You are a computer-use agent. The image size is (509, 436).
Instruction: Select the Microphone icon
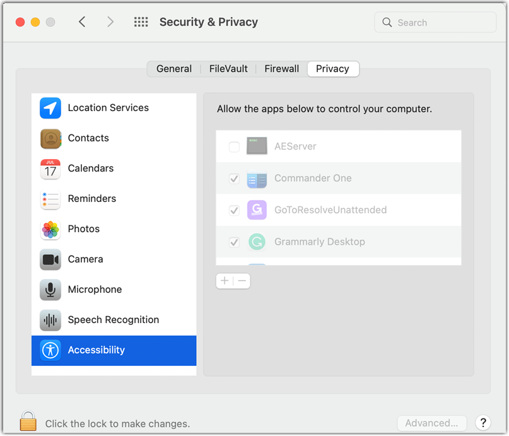click(50, 290)
